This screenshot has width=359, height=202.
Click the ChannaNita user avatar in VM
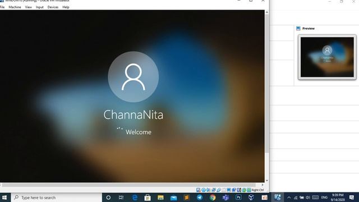click(x=134, y=77)
